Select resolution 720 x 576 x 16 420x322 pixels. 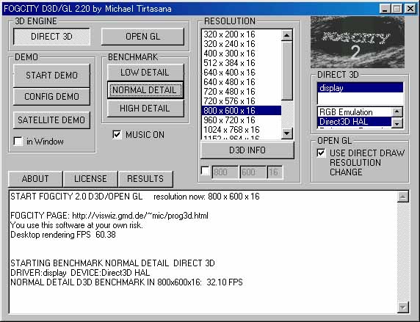(x=241, y=101)
